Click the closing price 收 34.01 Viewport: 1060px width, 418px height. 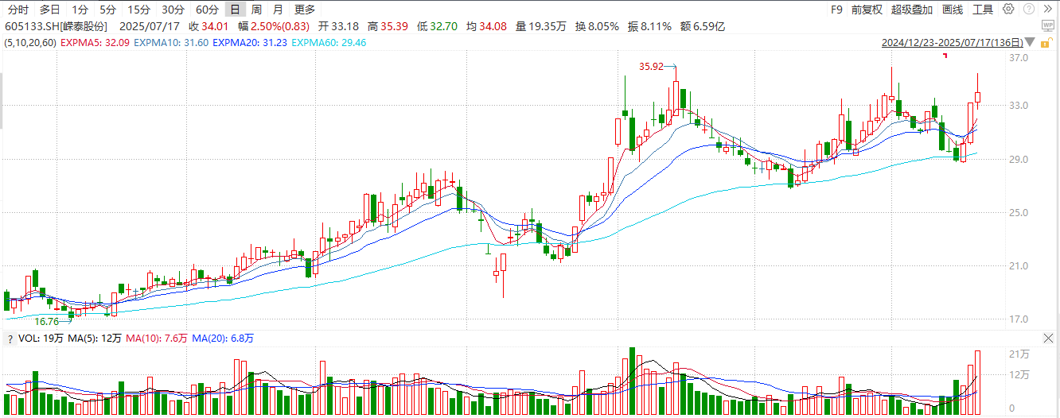208,26
